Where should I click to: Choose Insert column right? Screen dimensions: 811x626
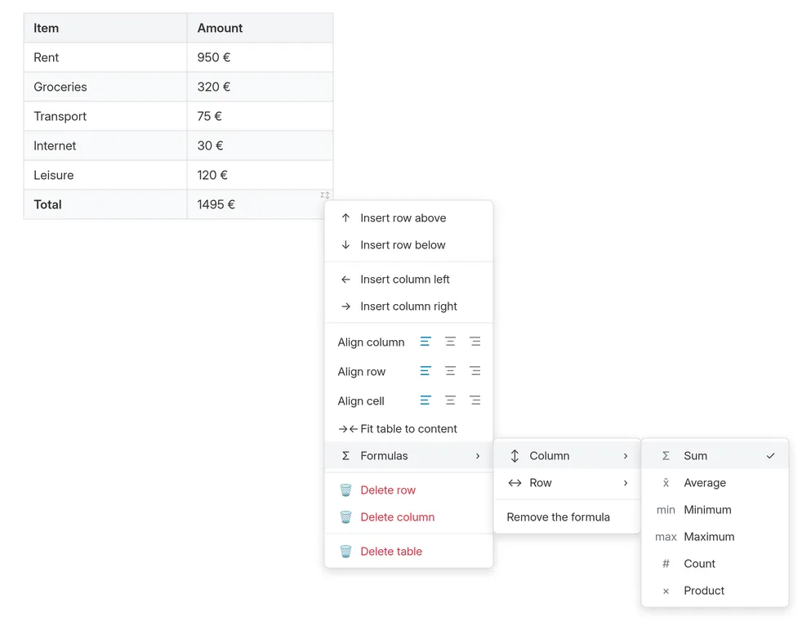point(408,306)
